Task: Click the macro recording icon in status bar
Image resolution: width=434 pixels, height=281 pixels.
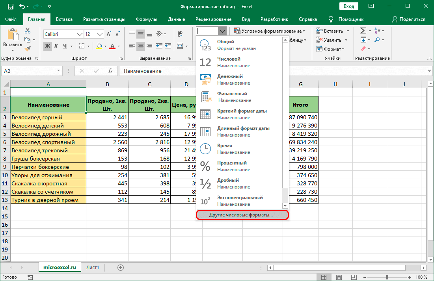Action: click(30, 277)
